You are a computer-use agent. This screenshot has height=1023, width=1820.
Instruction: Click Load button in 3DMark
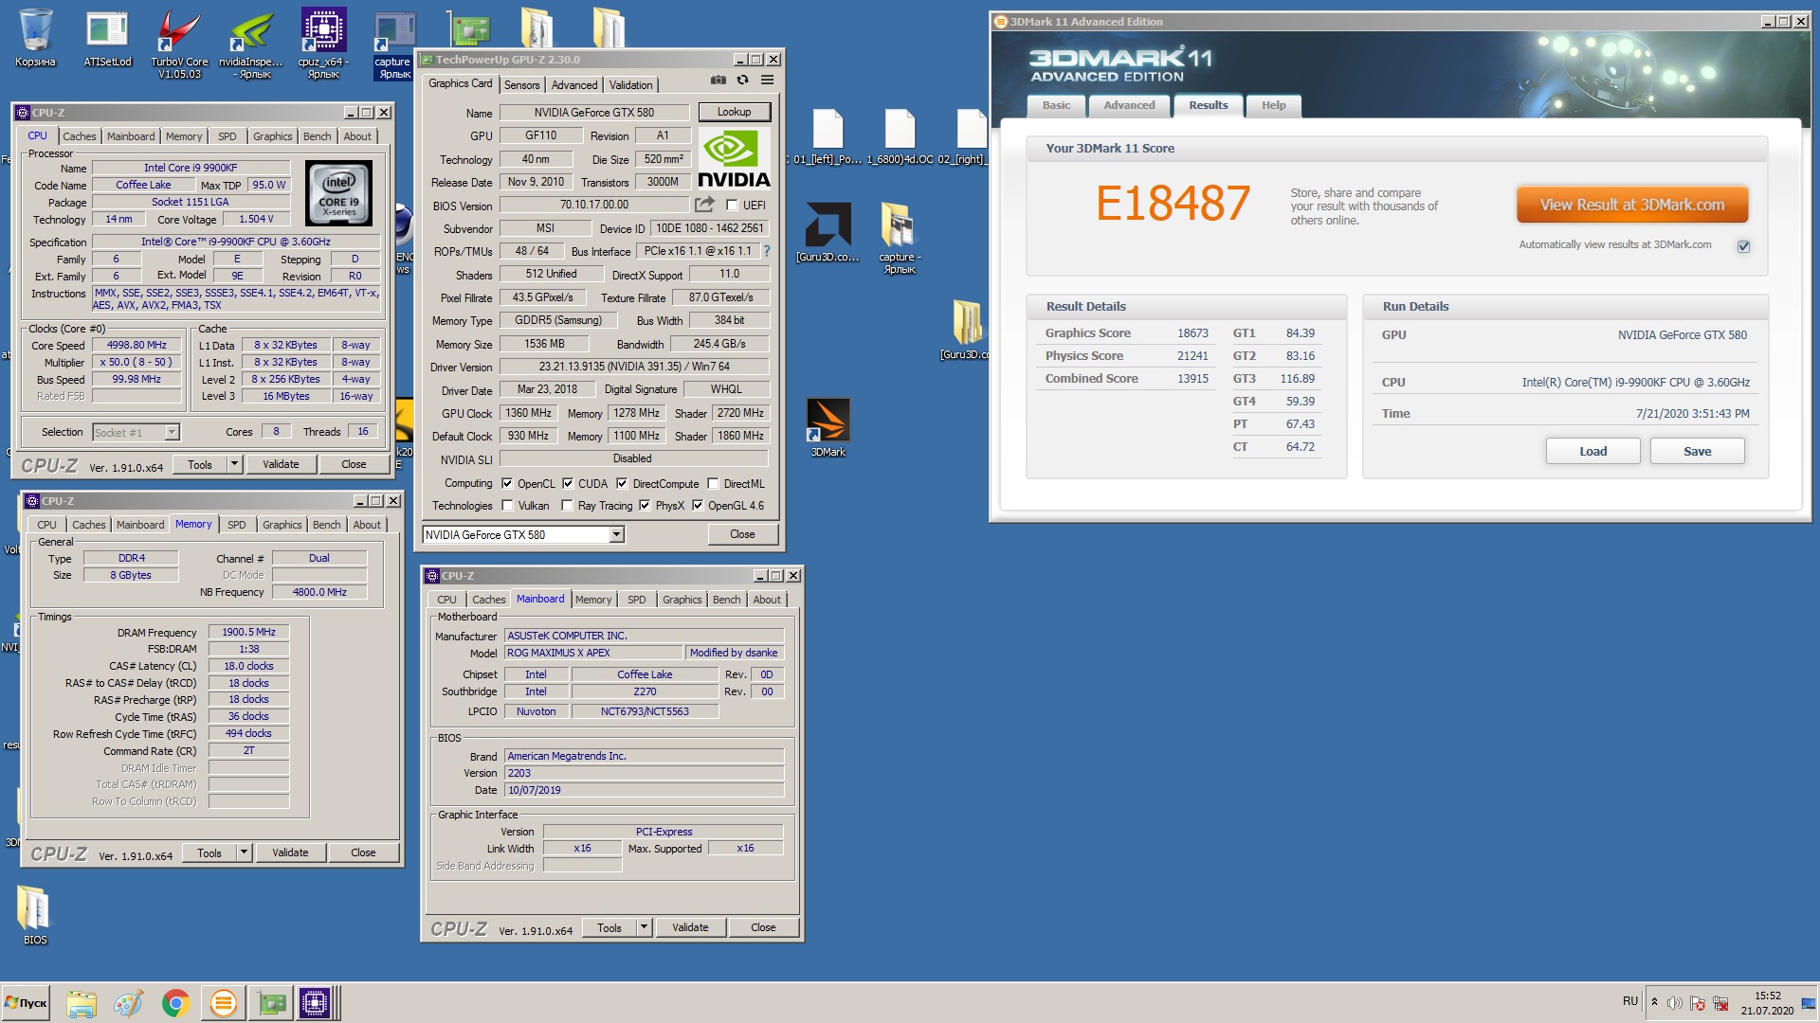1592,451
